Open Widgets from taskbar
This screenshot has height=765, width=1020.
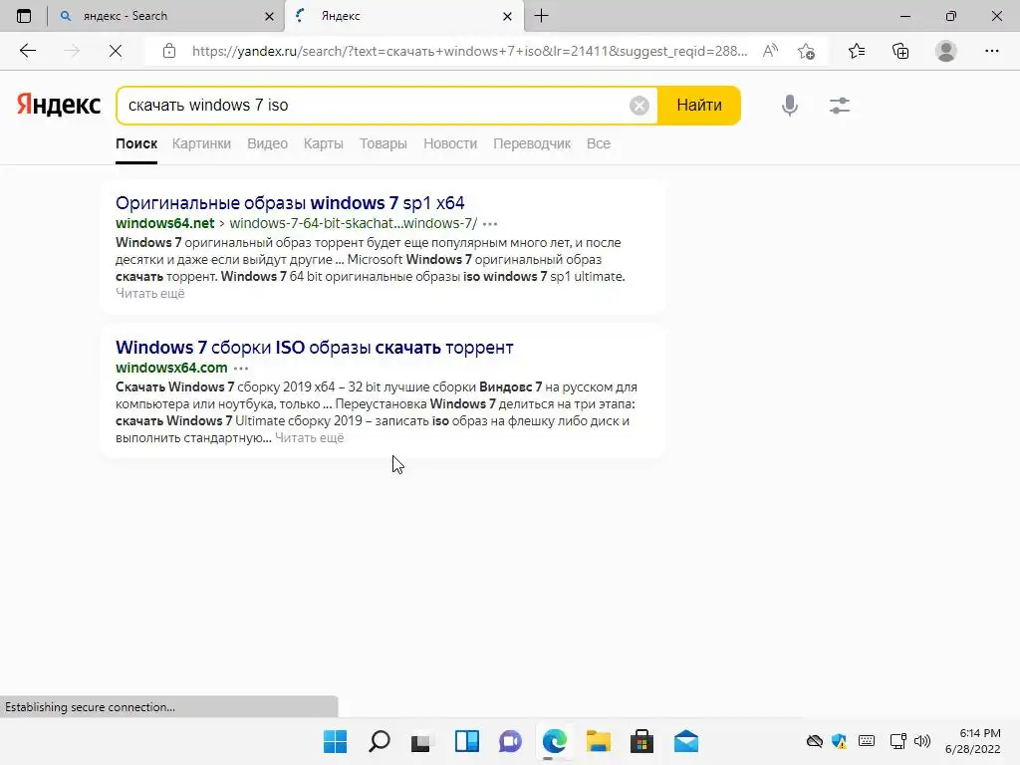click(x=466, y=741)
